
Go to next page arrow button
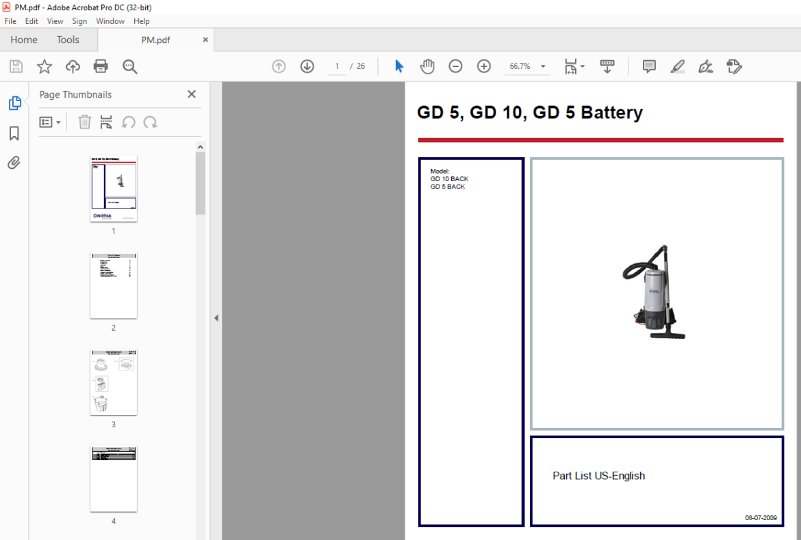coord(307,66)
